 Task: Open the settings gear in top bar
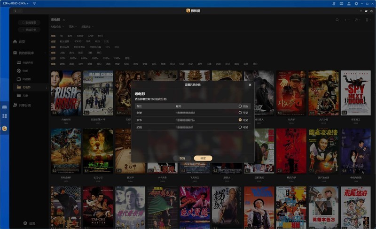[x=356, y=4]
